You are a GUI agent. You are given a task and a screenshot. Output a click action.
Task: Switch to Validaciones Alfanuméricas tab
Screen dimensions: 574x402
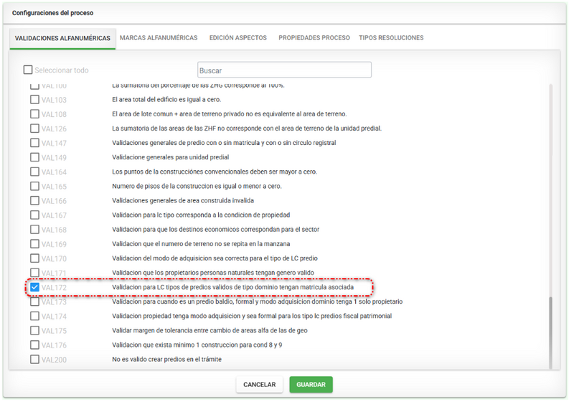coord(62,38)
